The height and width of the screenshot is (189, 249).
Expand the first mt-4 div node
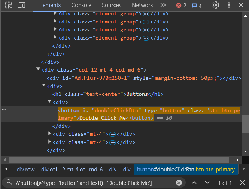(x=50, y=134)
